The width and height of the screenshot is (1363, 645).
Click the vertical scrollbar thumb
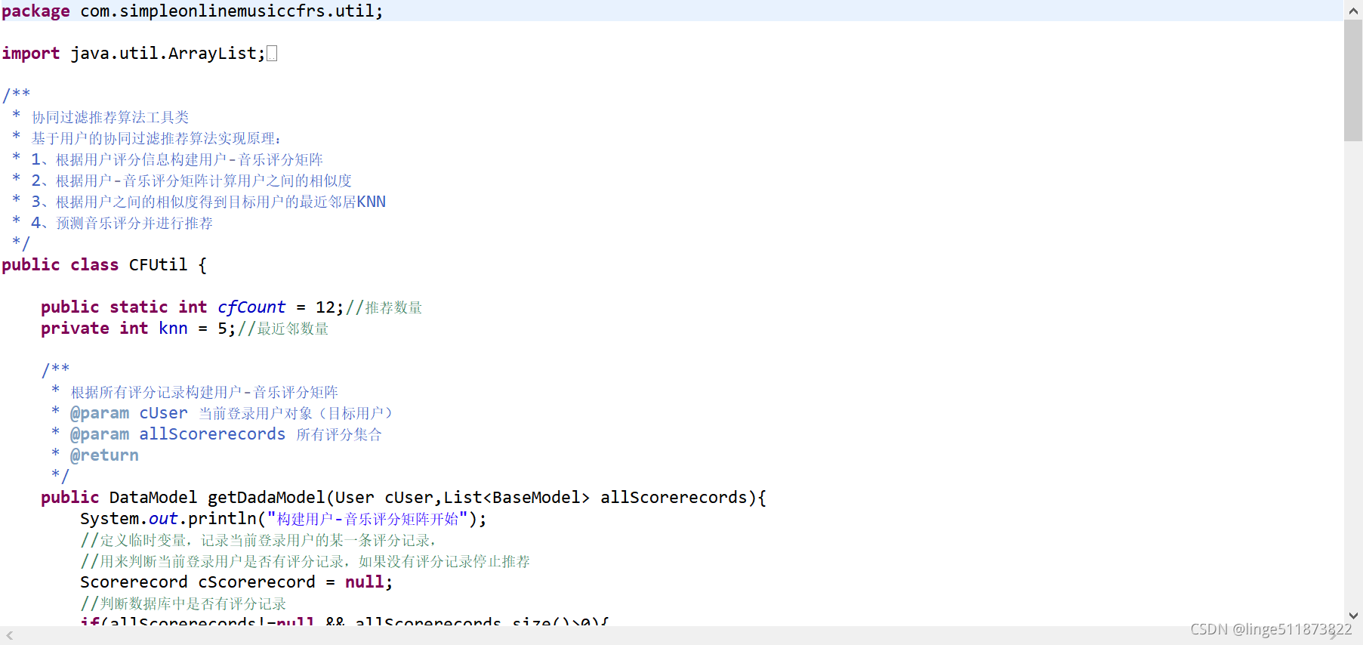click(1353, 81)
